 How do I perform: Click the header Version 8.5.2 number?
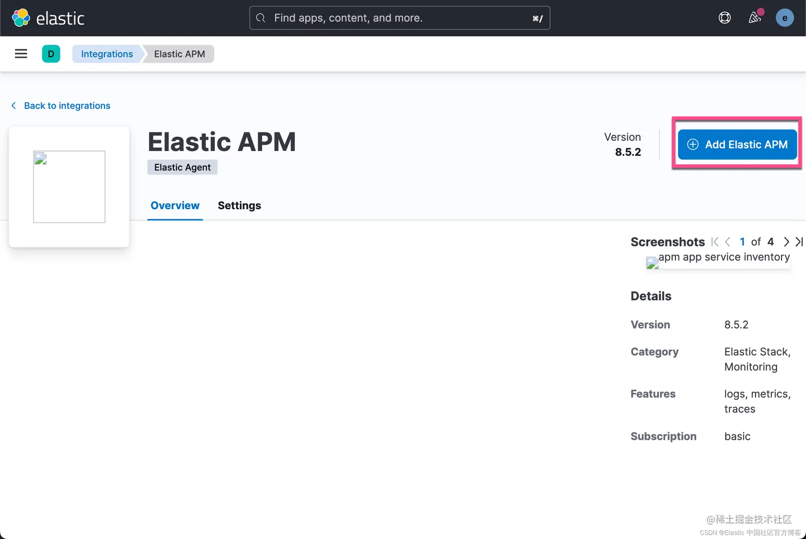coord(628,152)
